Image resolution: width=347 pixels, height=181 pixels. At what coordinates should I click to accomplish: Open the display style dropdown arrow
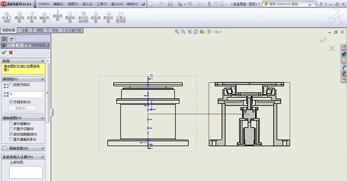[212, 32]
